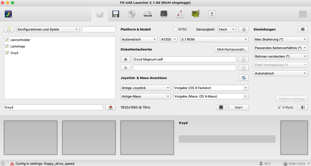Open the CD-ROM drives tab
This screenshot has height=166, width=311.
(x=132, y=14)
